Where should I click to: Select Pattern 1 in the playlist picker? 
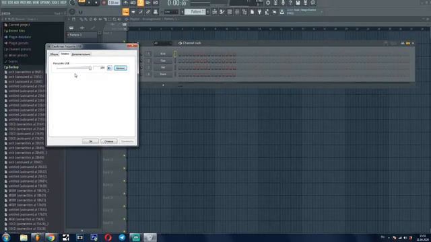(81, 35)
